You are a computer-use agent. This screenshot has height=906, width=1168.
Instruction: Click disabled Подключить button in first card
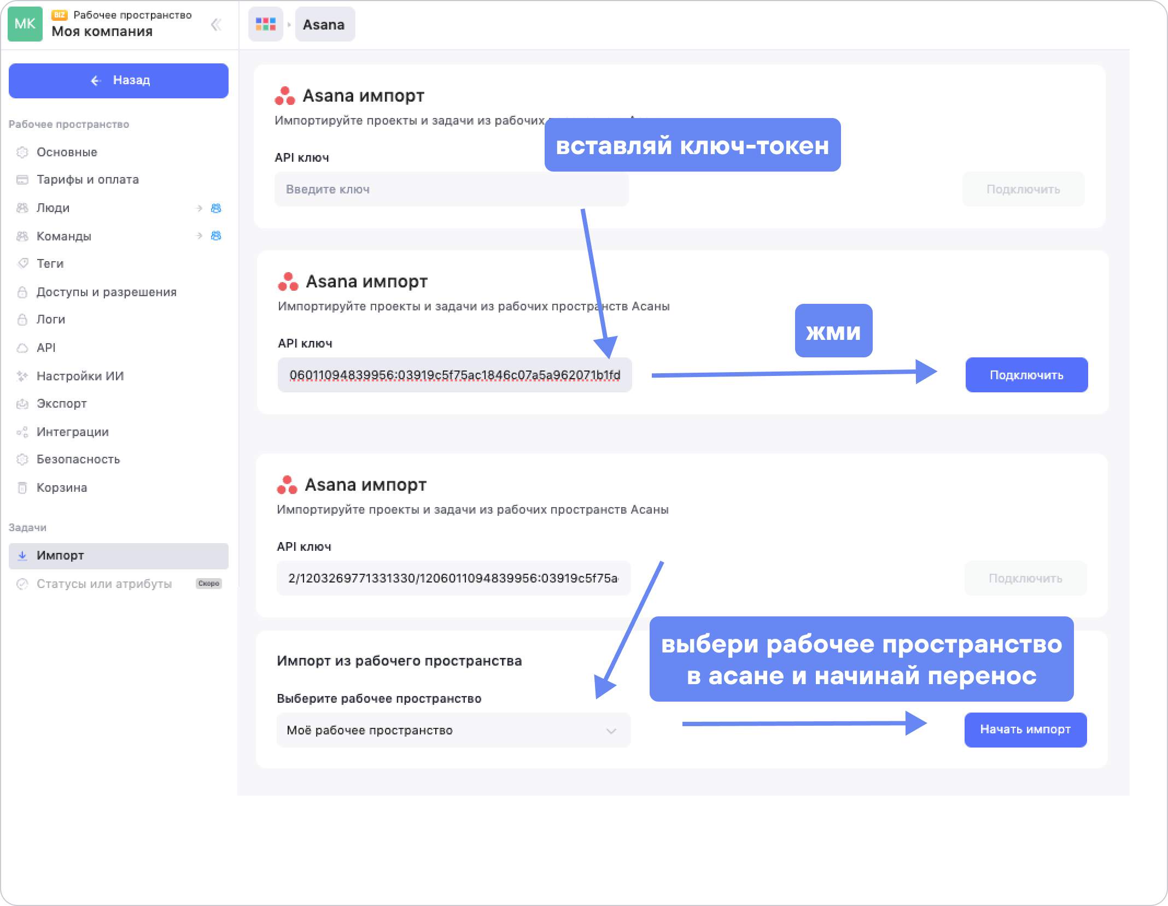click(x=1023, y=189)
